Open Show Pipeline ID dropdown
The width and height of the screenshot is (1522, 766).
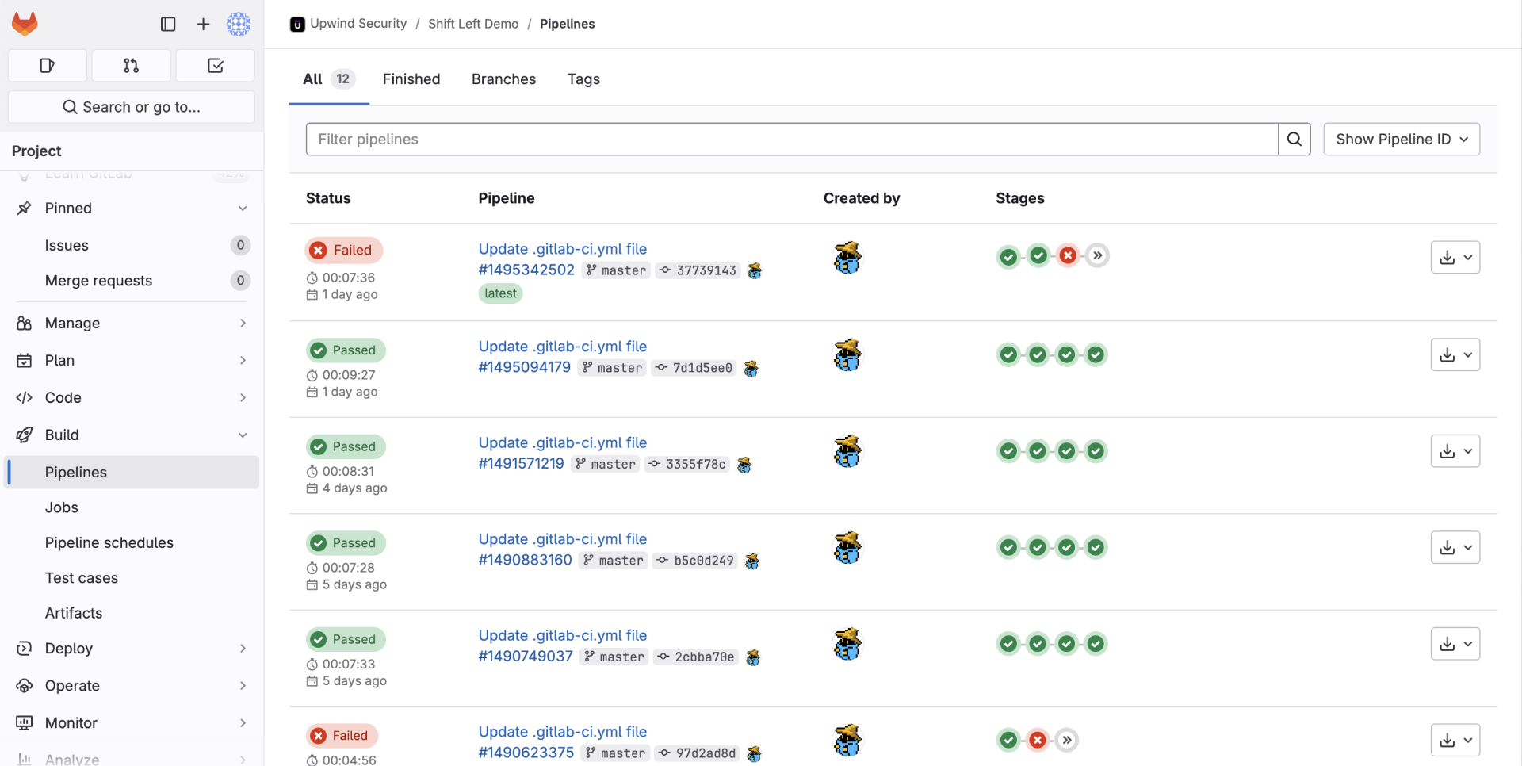[x=1401, y=140]
